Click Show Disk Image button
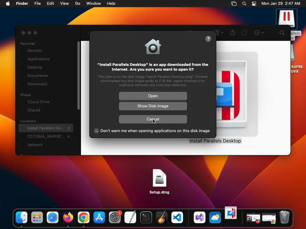 point(153,106)
